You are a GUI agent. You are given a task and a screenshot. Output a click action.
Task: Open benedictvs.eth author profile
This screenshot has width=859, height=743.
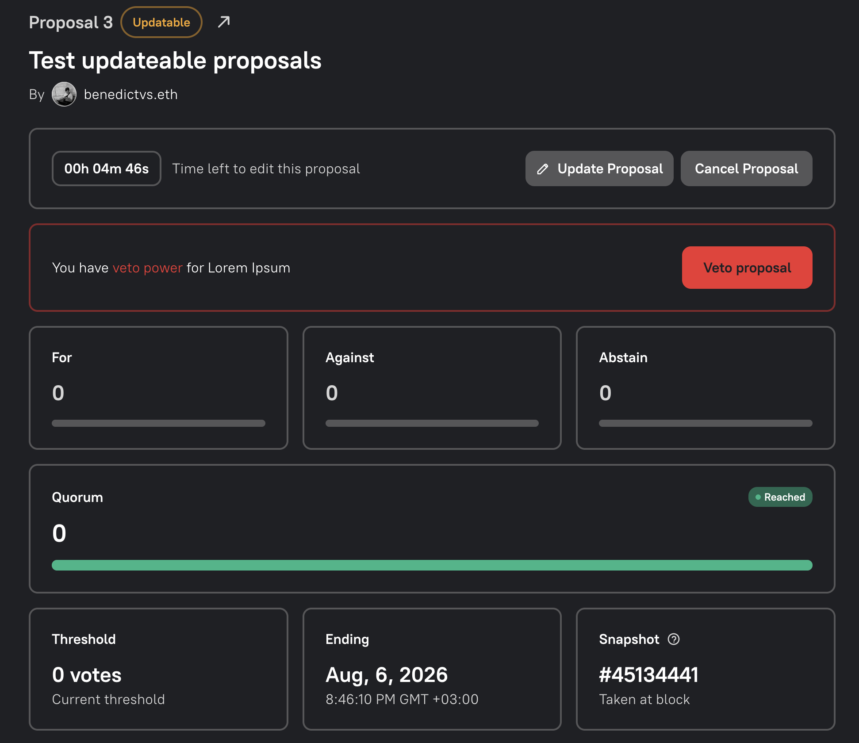click(x=130, y=95)
